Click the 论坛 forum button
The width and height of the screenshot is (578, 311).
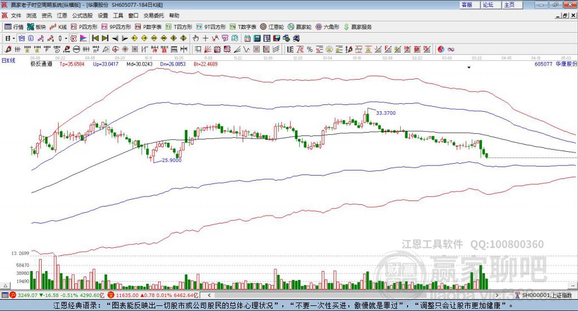(491, 5)
